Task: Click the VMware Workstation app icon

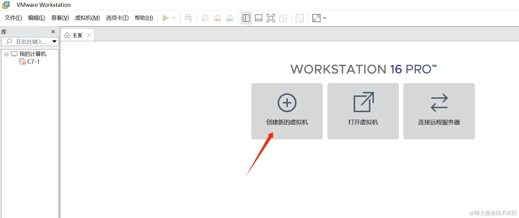Action: click(6, 5)
